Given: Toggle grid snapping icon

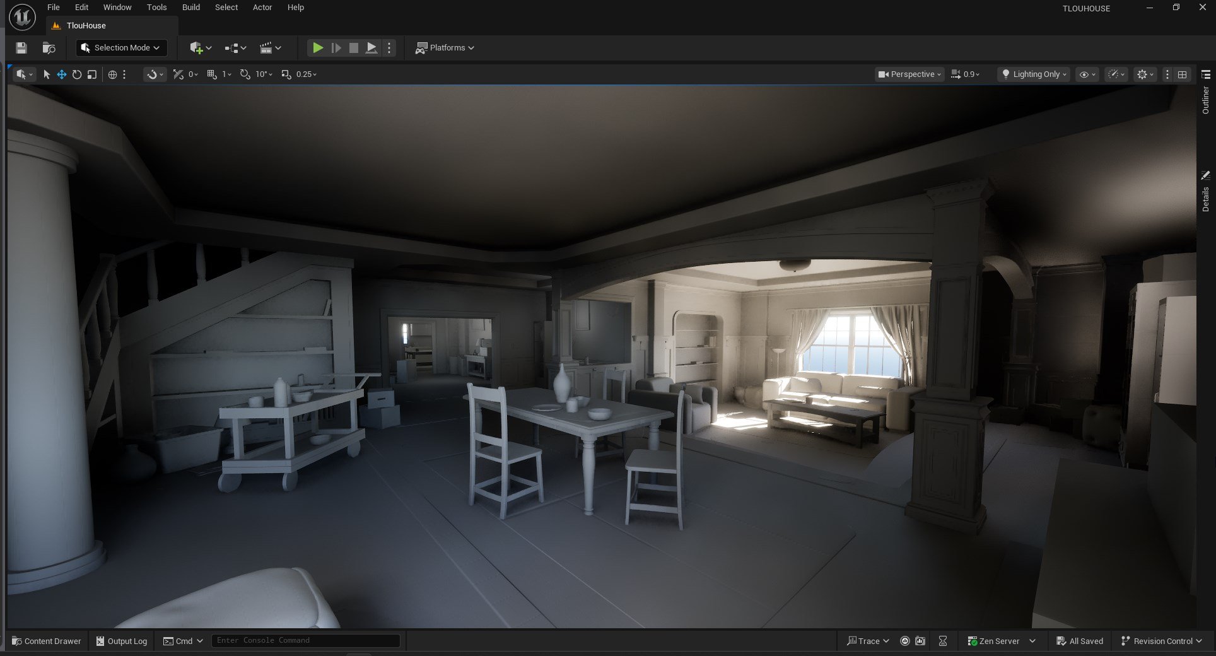Looking at the screenshot, I should (x=212, y=74).
